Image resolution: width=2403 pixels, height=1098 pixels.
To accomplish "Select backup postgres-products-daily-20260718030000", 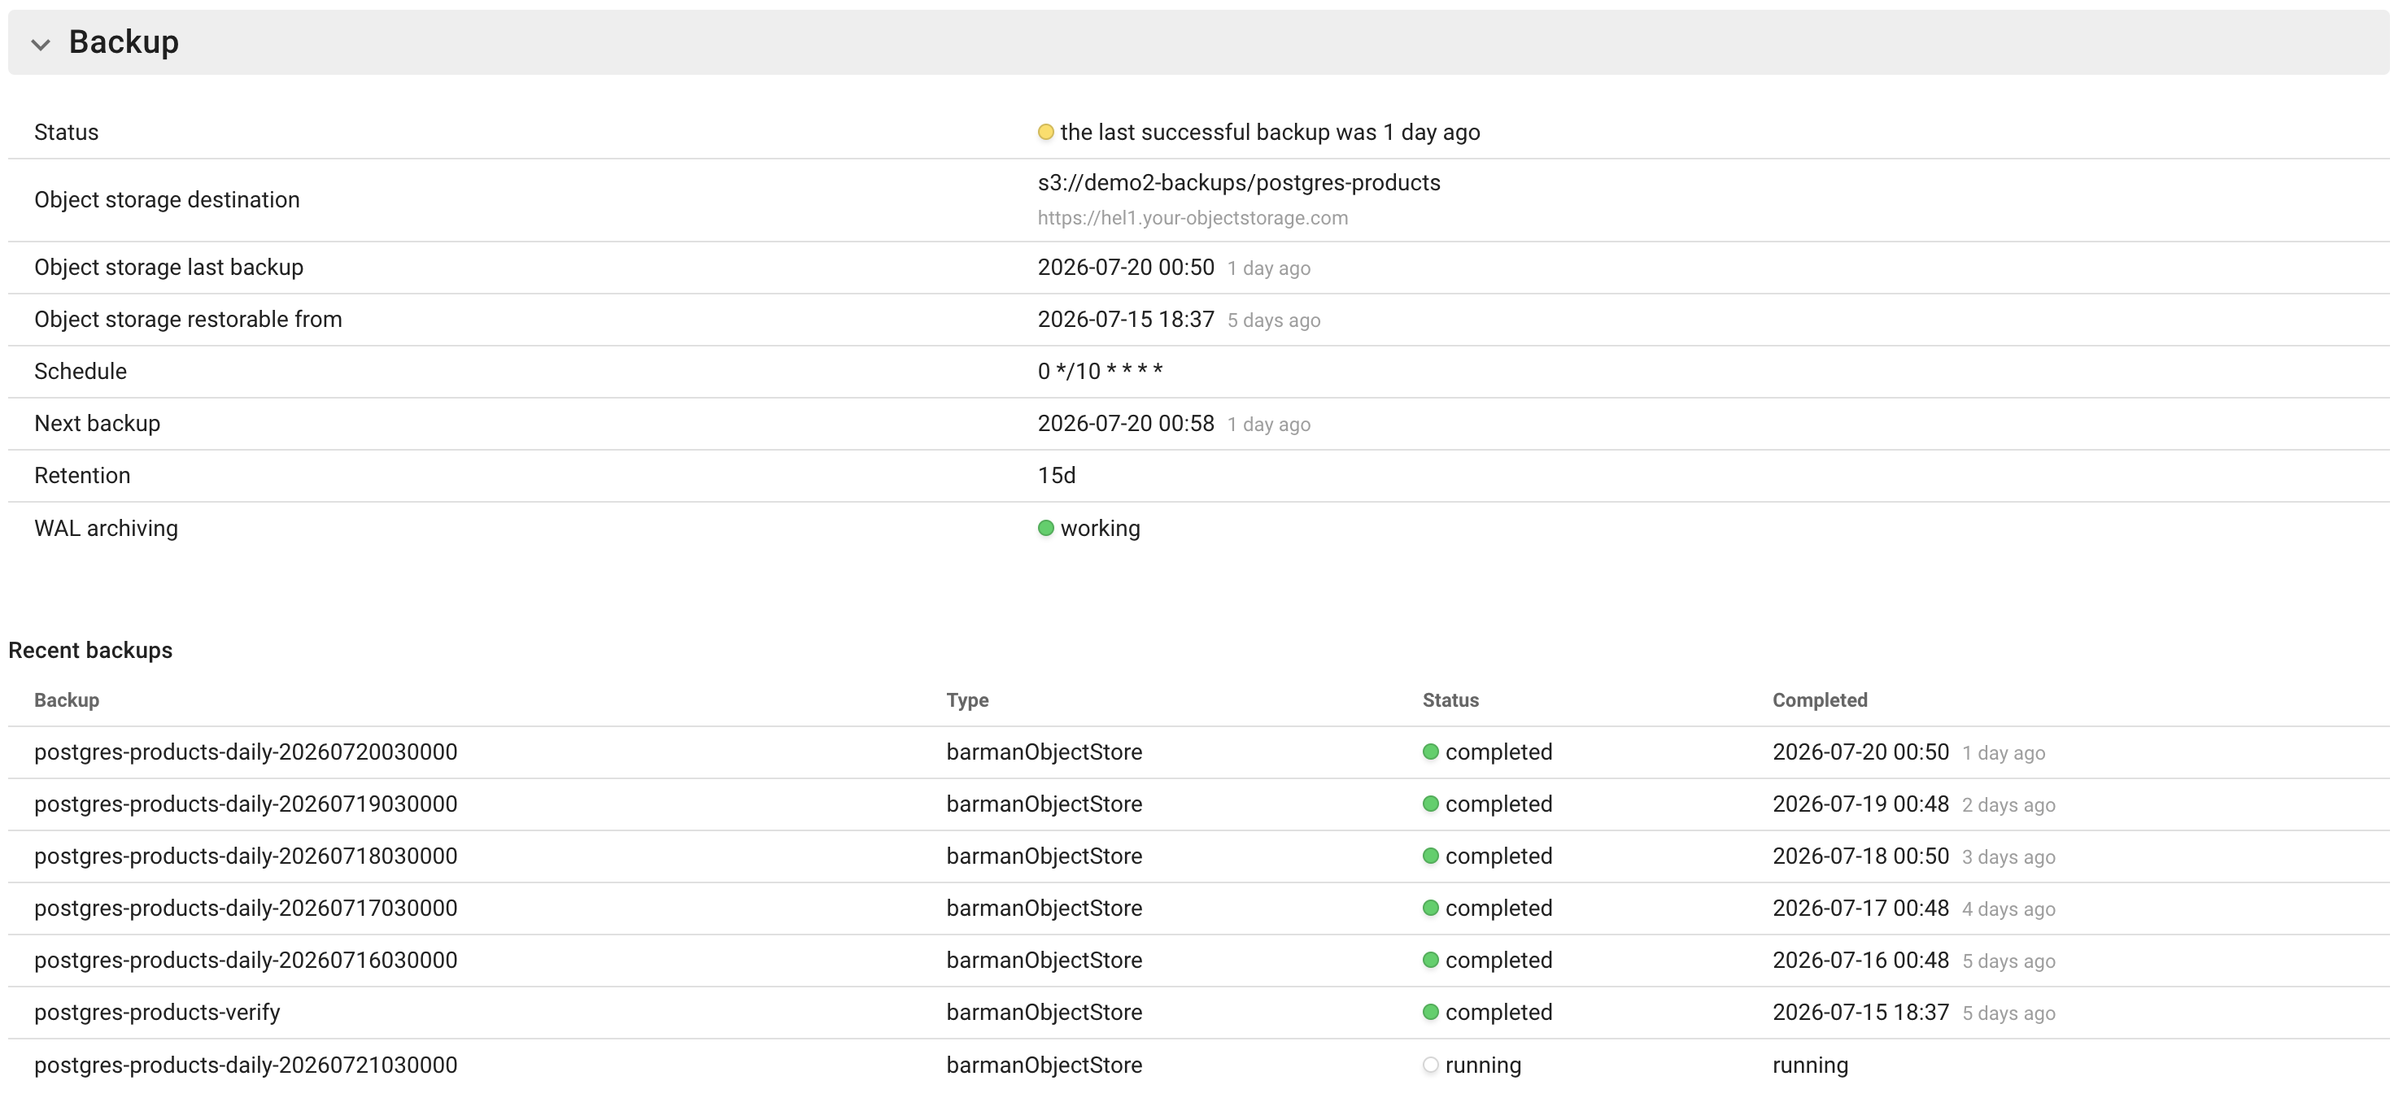I will pyautogui.click(x=246, y=856).
